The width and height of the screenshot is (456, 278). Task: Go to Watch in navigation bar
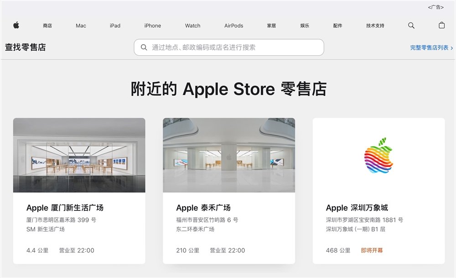point(192,26)
